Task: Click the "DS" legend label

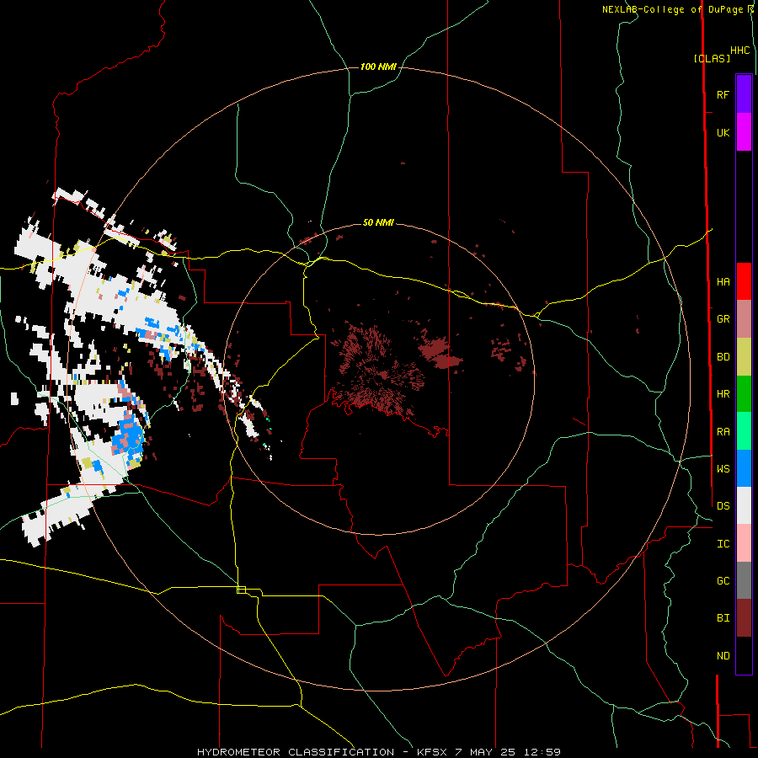Action: point(723,506)
